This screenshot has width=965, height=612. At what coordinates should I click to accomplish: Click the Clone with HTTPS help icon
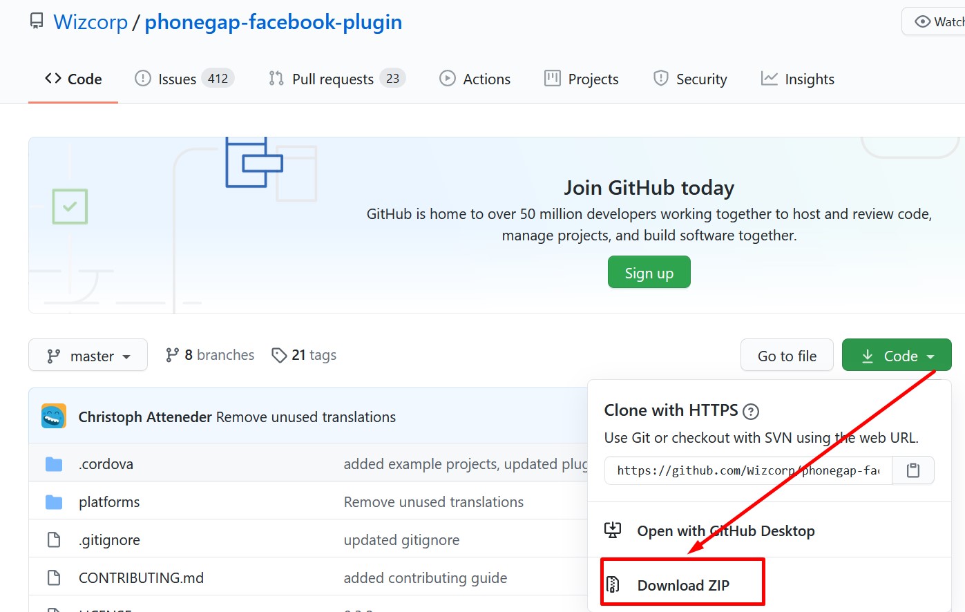751,412
